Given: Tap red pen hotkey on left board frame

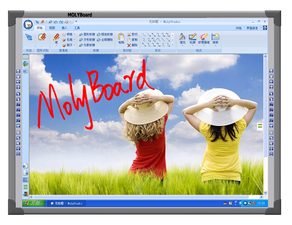Looking at the screenshot, I should (18, 110).
